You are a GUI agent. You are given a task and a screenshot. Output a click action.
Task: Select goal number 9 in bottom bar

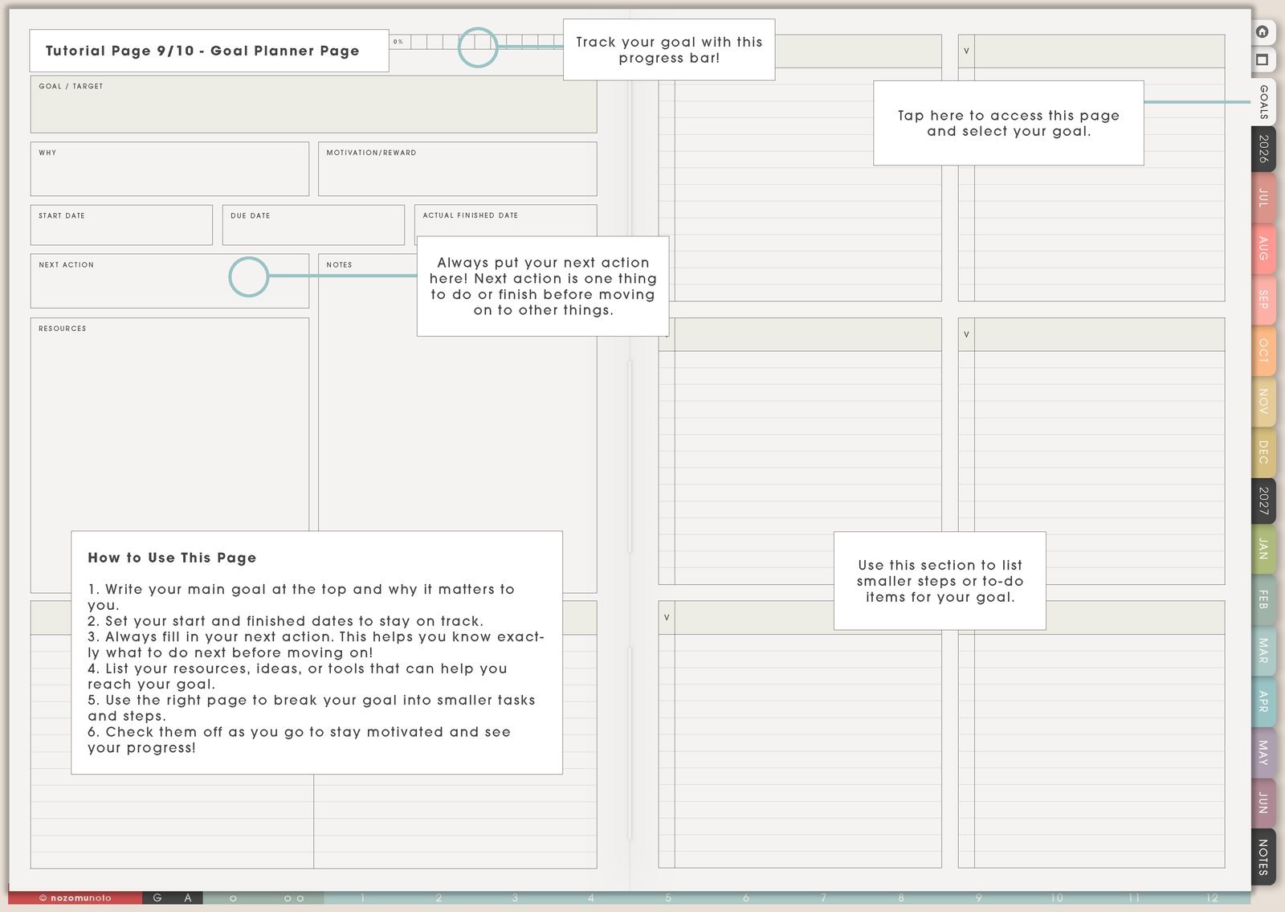coord(979,898)
